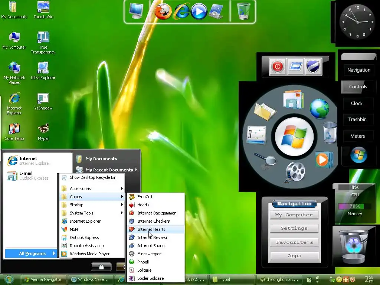Click Trashbin in right sidebar
Screen dimensions: 380x285
[x=357, y=119]
